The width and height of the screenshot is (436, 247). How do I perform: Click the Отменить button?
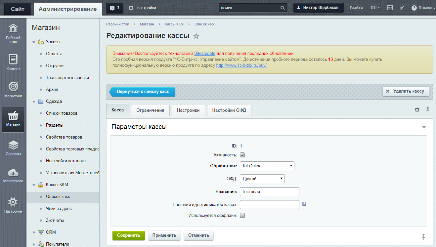pyautogui.click(x=198, y=235)
